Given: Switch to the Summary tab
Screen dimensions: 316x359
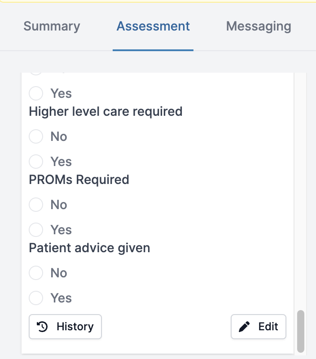Looking at the screenshot, I should 52,26.
